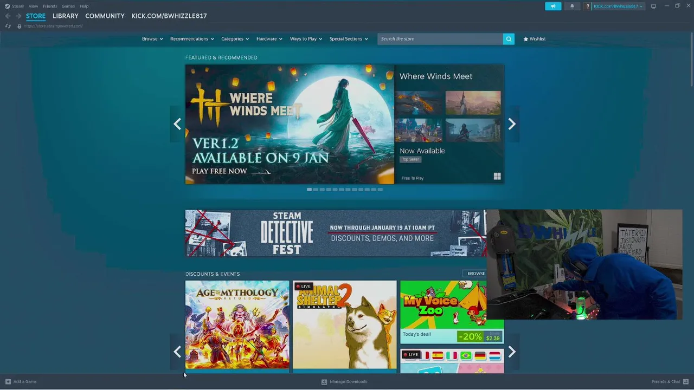Image resolution: width=694 pixels, height=390 pixels.
Task: Open the KICK.com/BWhizzle817 account dropdown
Action: [618, 6]
